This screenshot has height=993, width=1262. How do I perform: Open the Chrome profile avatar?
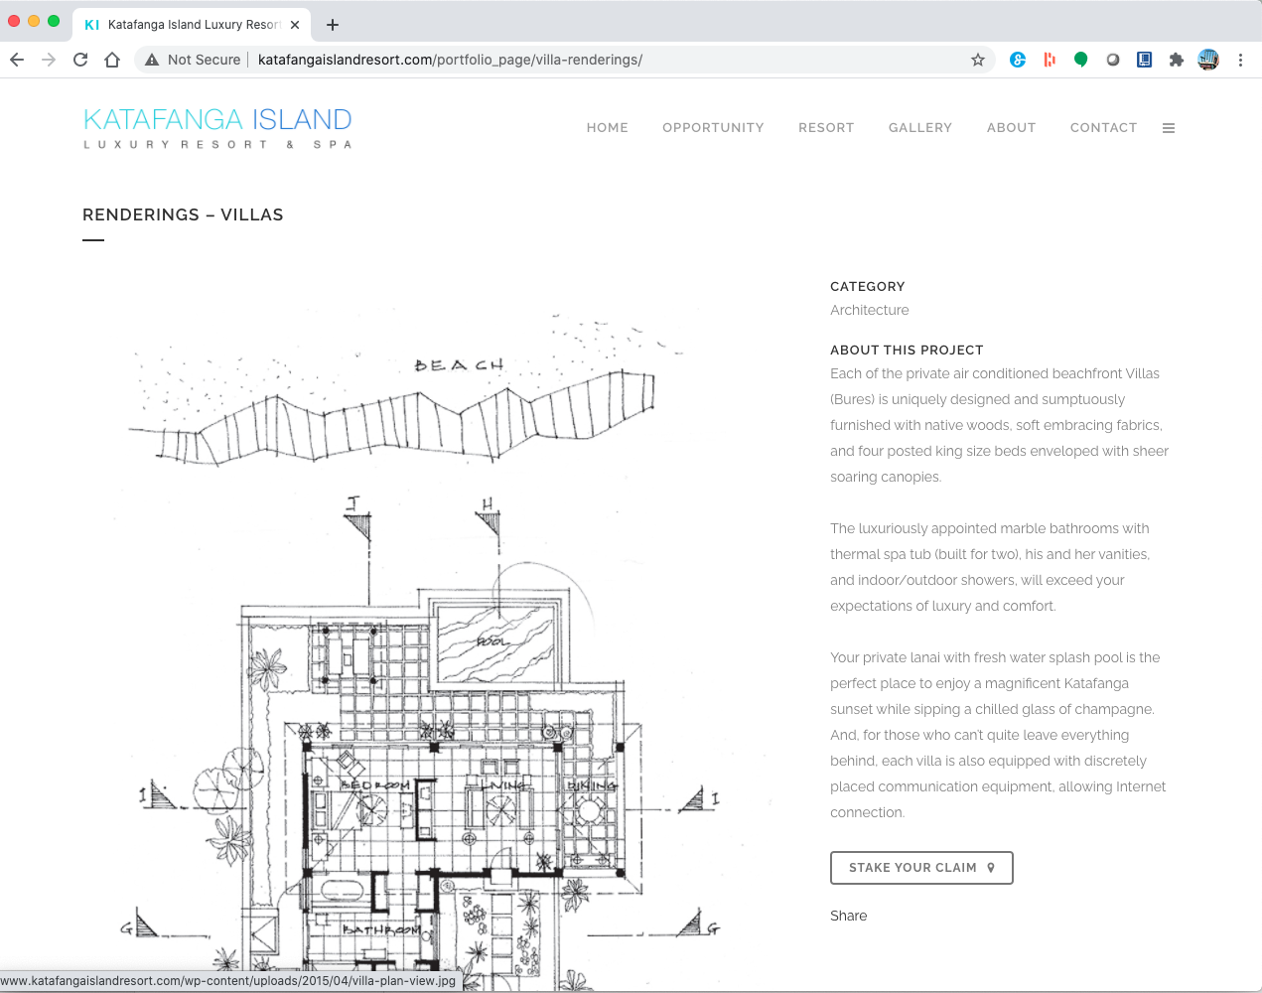click(x=1208, y=60)
